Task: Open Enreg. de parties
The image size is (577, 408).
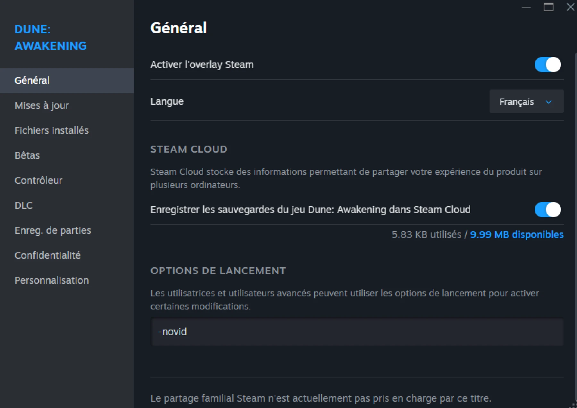Action: coord(53,230)
